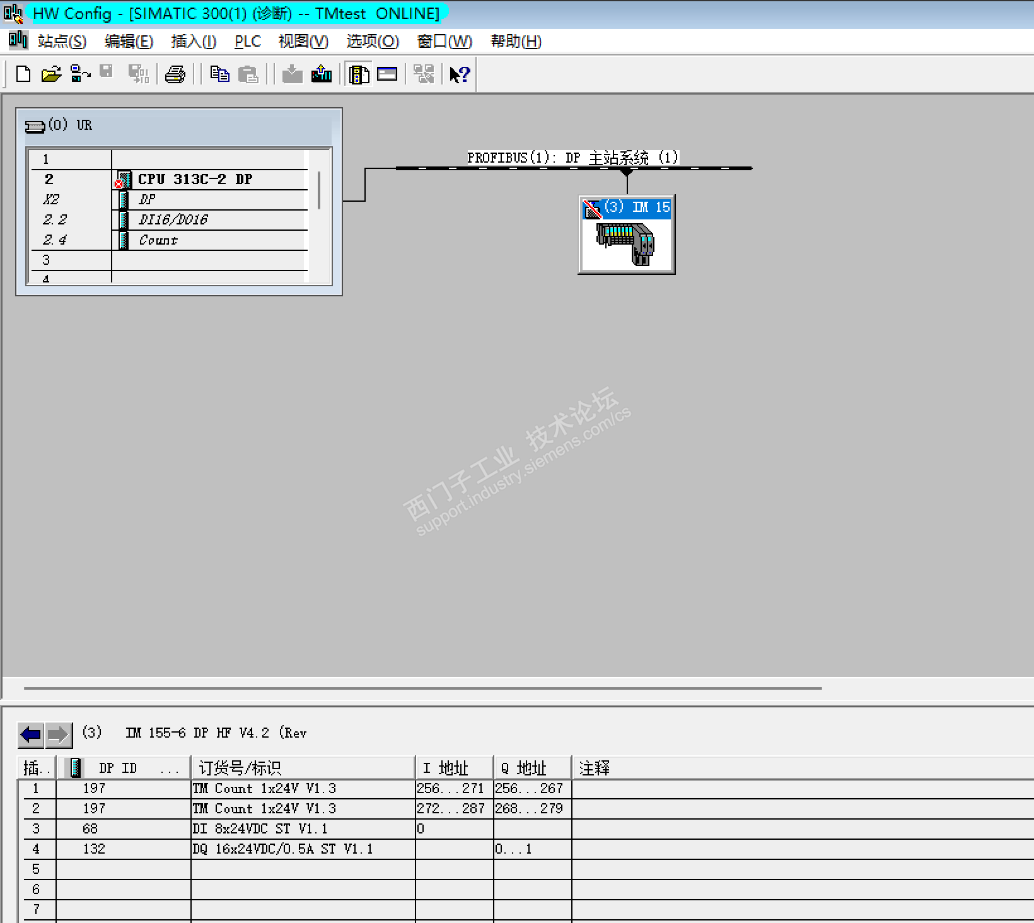
Task: Click the CPU 313C-2 DP error module icon
Action: (123, 180)
